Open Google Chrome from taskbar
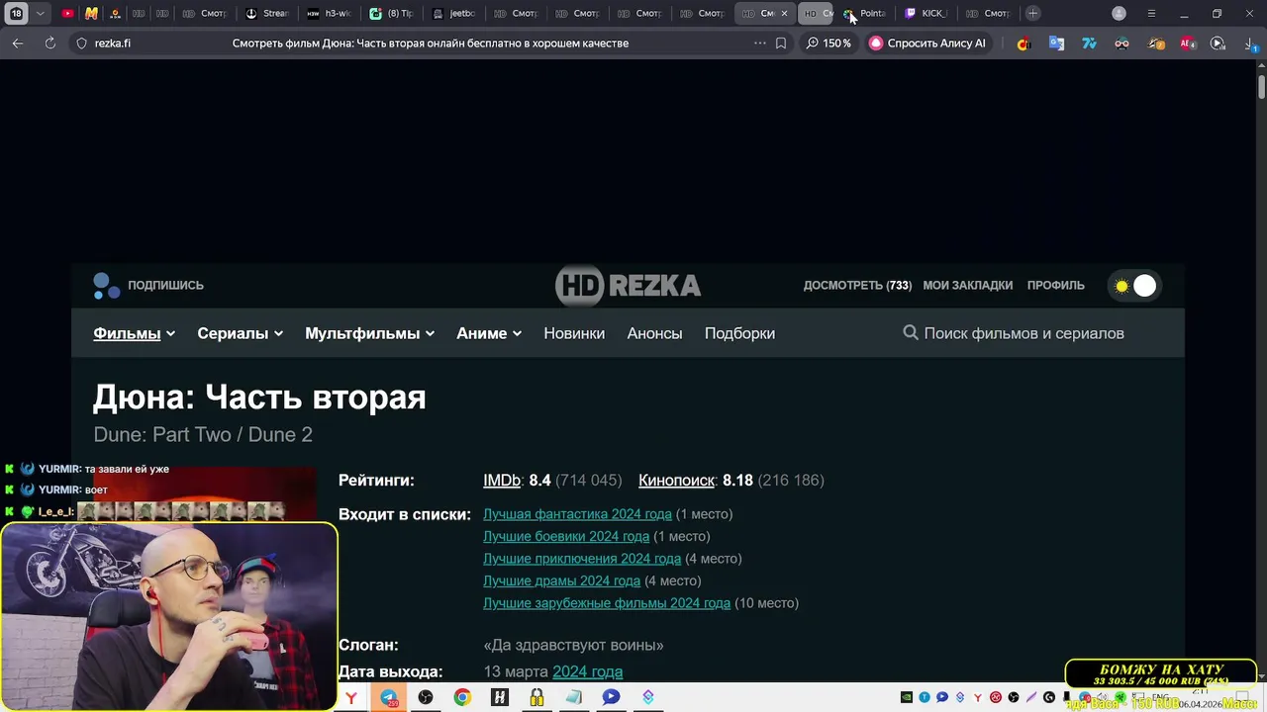The width and height of the screenshot is (1267, 712). (x=462, y=698)
